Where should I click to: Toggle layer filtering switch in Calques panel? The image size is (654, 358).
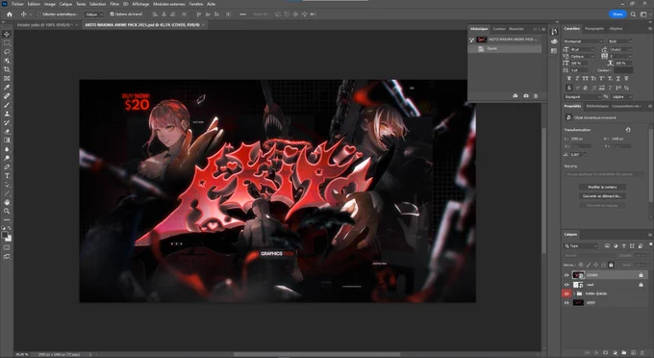pyautogui.click(x=650, y=245)
